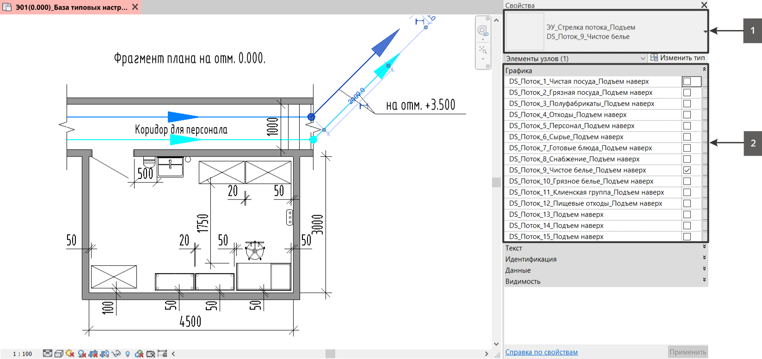Viewport: 762px width, 359px height.
Task: Click Temporary Hide/Isolate glasses icon
Action: (x=116, y=353)
